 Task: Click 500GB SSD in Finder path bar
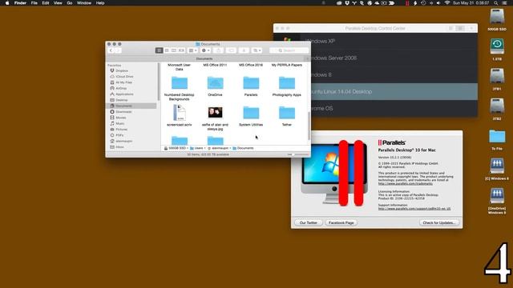click(175, 148)
